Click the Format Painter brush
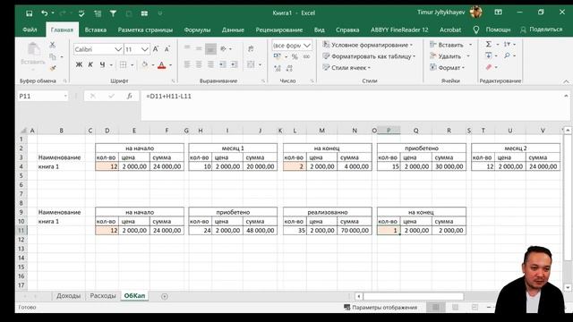Viewport: 573px width, 322px height. (53, 68)
